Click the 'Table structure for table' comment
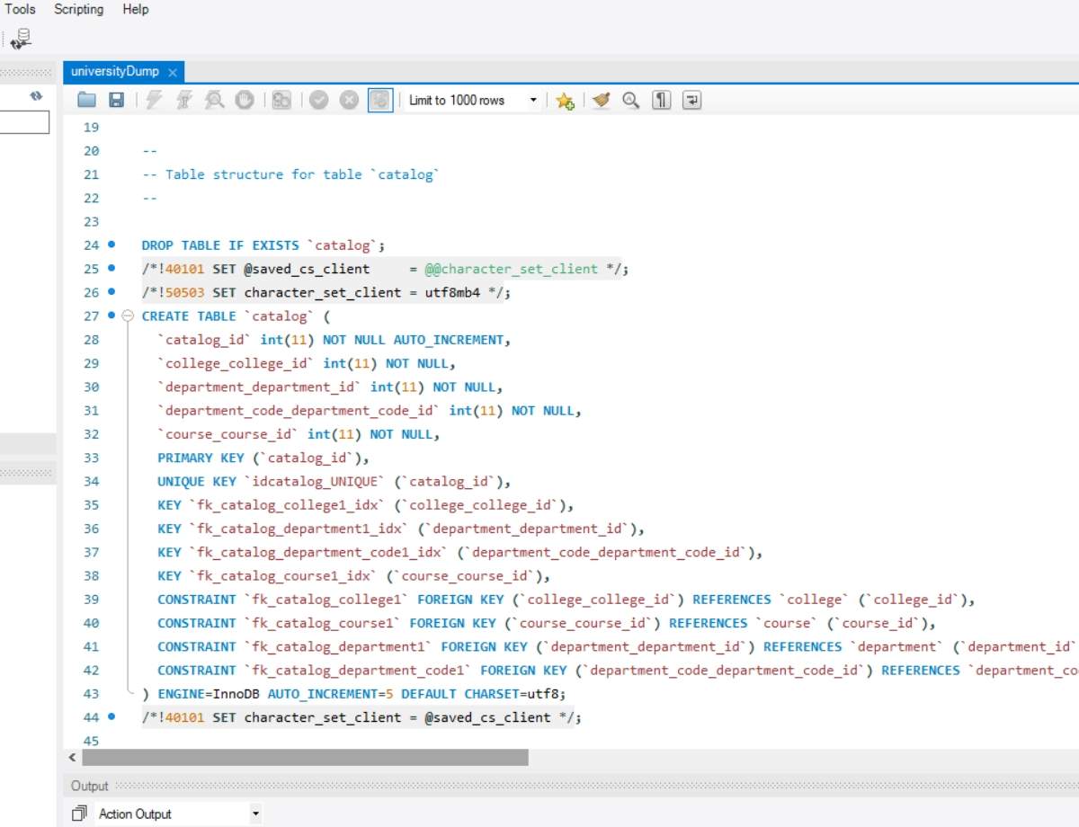1079x827 pixels. coord(290,174)
